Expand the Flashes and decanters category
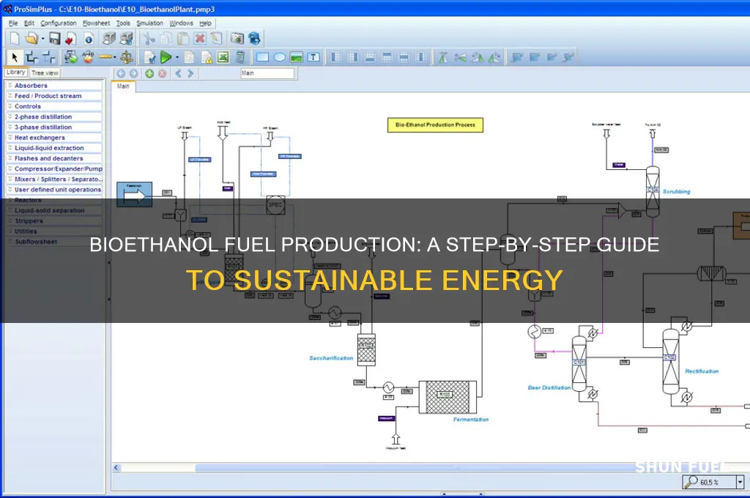The height and width of the screenshot is (498, 750). pyautogui.click(x=54, y=158)
